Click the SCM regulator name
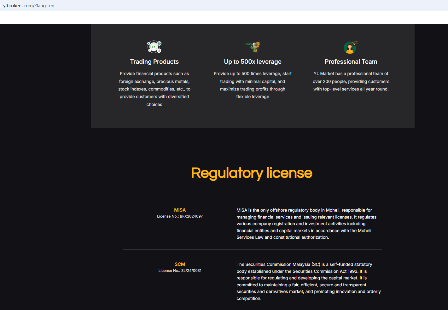Viewport: 448px width, 310px height. point(180,264)
